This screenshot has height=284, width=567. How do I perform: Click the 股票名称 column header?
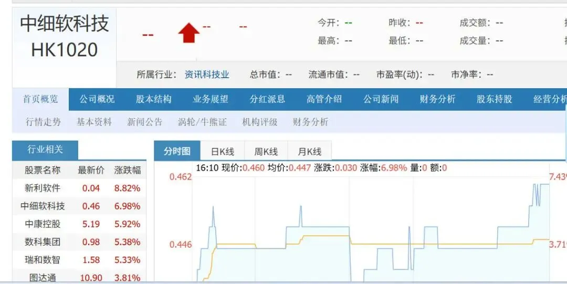43,170
